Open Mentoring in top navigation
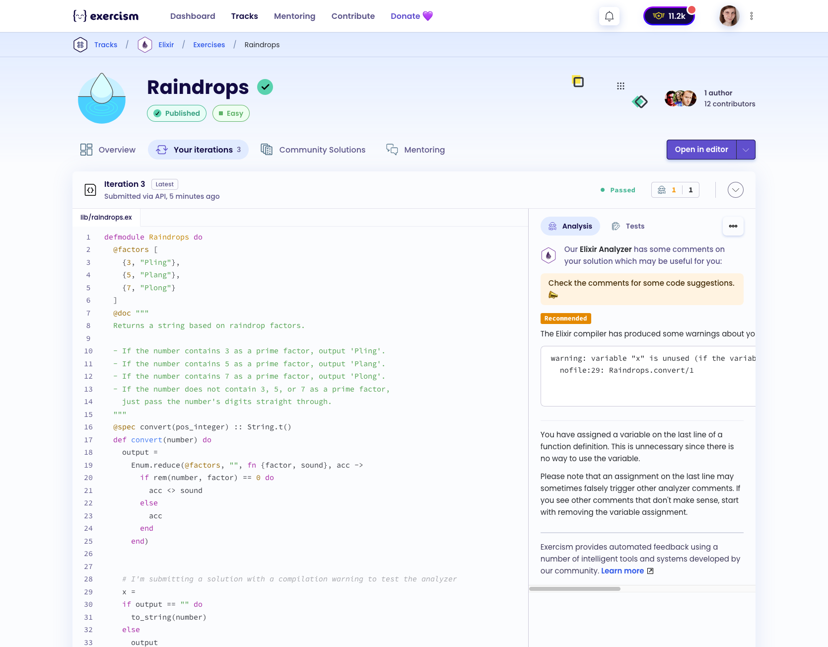This screenshot has height=647, width=828. 295,16
